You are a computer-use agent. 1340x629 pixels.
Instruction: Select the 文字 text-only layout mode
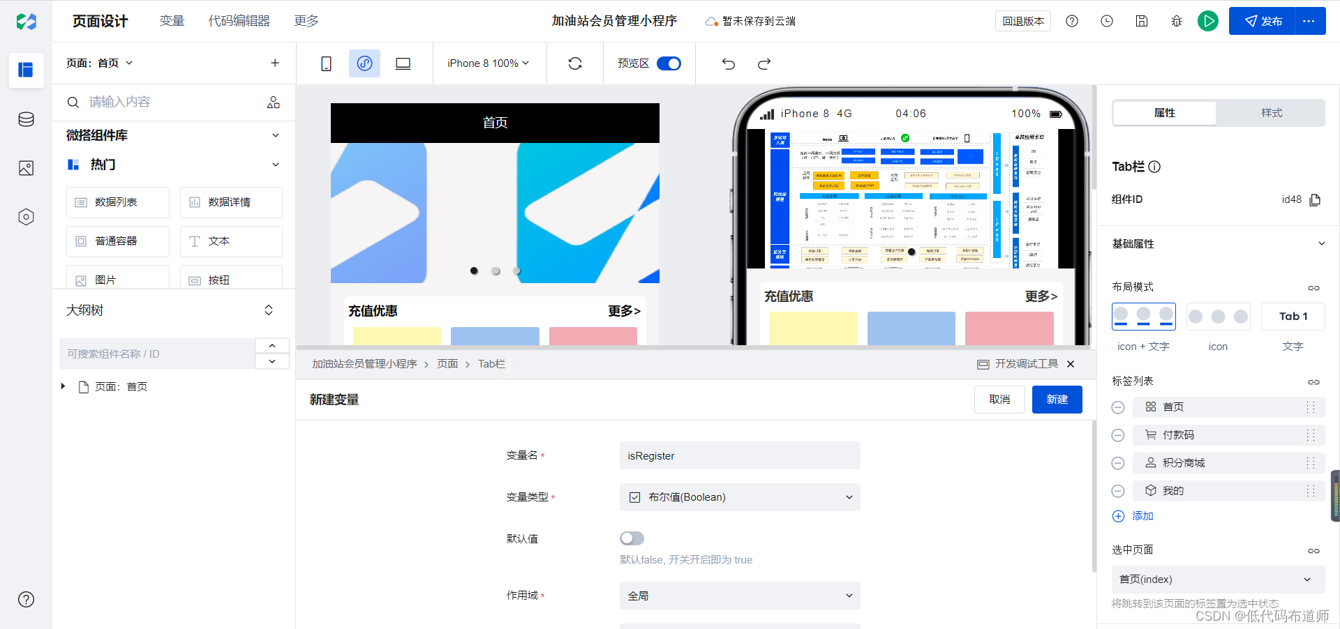(x=1293, y=317)
